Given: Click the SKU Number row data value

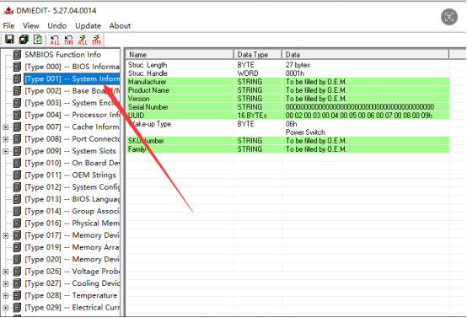Looking at the screenshot, I should (316, 141).
